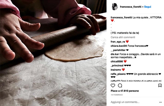Click the dough rolling photo

click(x=53, y=53)
